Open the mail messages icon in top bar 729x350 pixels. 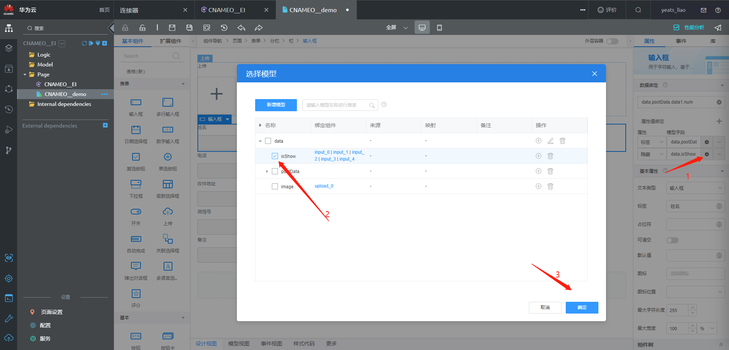point(704,10)
